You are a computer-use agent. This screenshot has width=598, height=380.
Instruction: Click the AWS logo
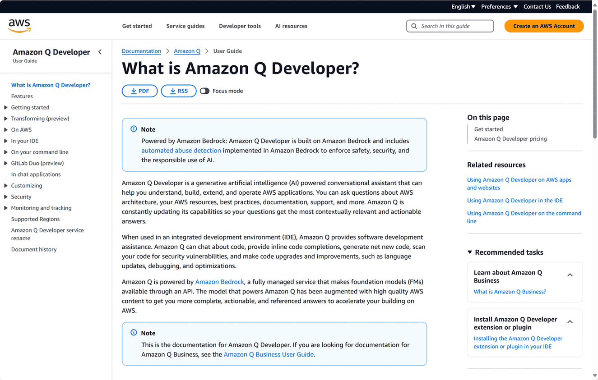[19, 26]
